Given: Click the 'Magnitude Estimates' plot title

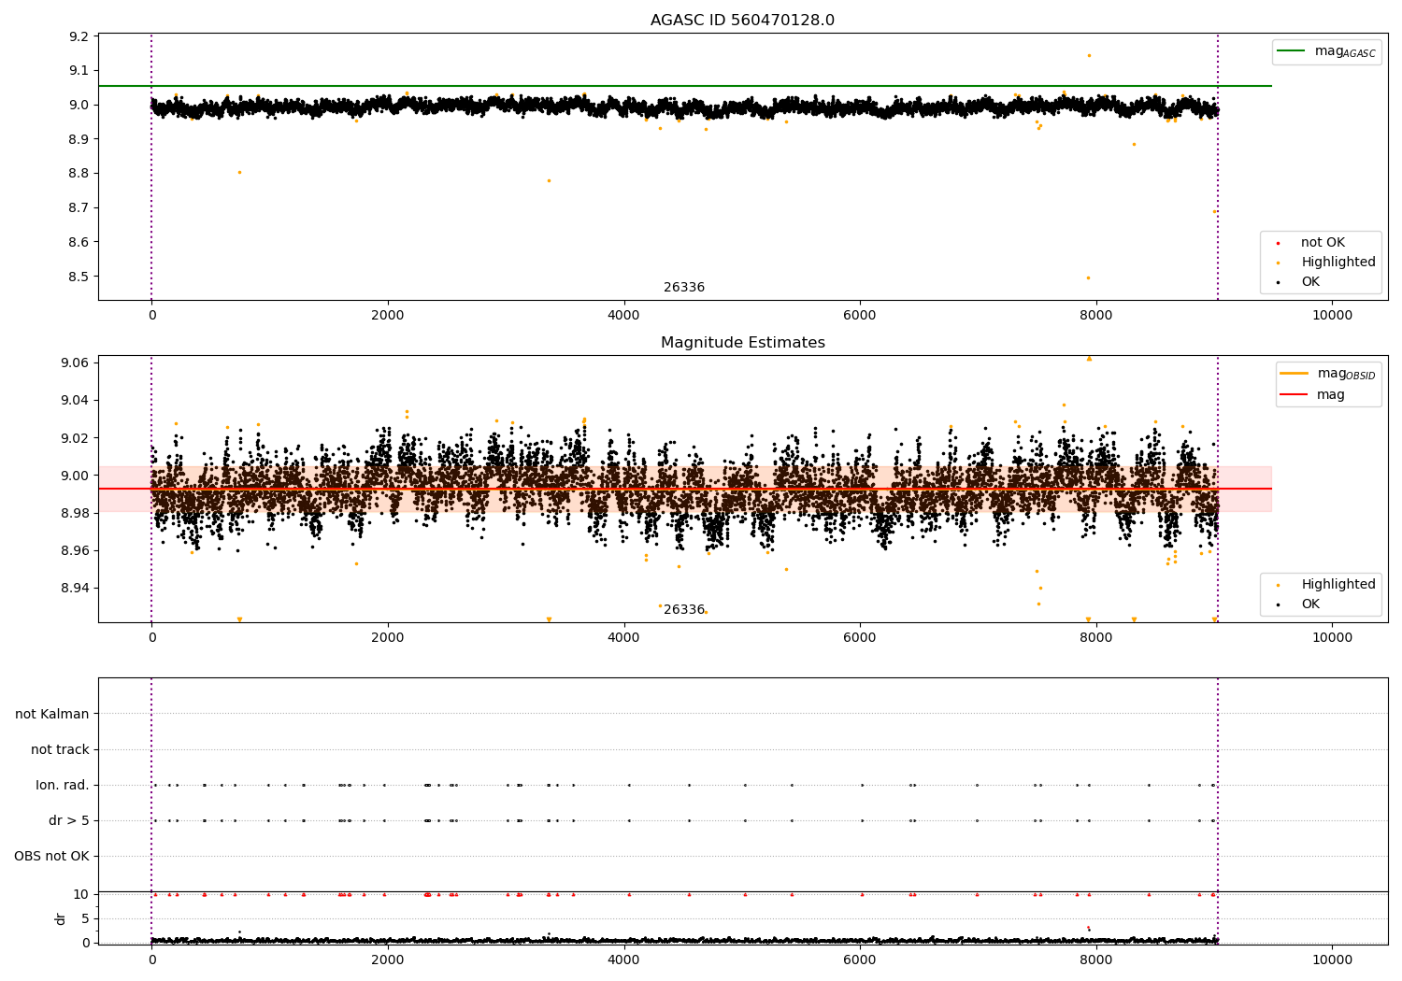Looking at the screenshot, I should [x=742, y=343].
